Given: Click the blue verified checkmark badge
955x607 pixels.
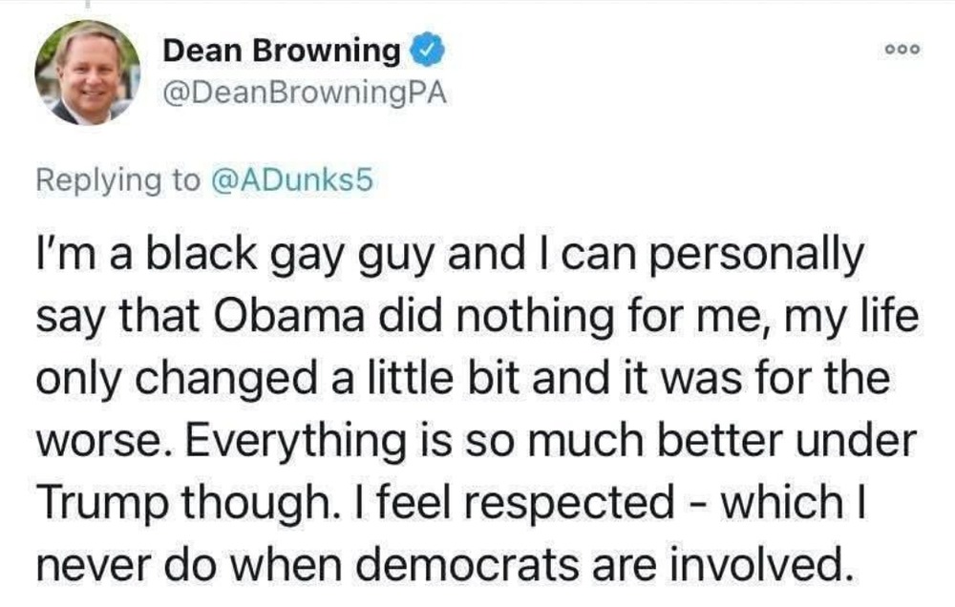Looking at the screenshot, I should point(423,52).
